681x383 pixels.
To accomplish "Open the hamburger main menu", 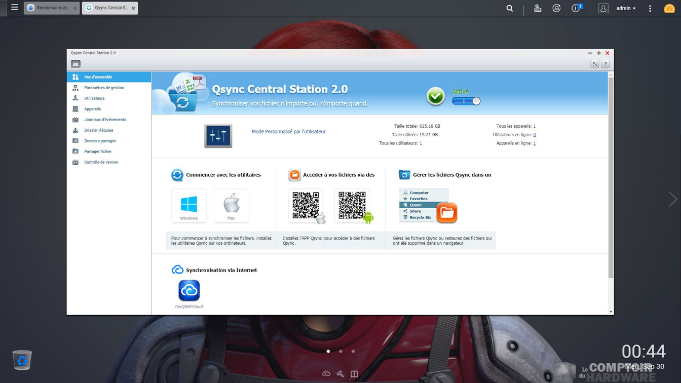I will coord(15,8).
